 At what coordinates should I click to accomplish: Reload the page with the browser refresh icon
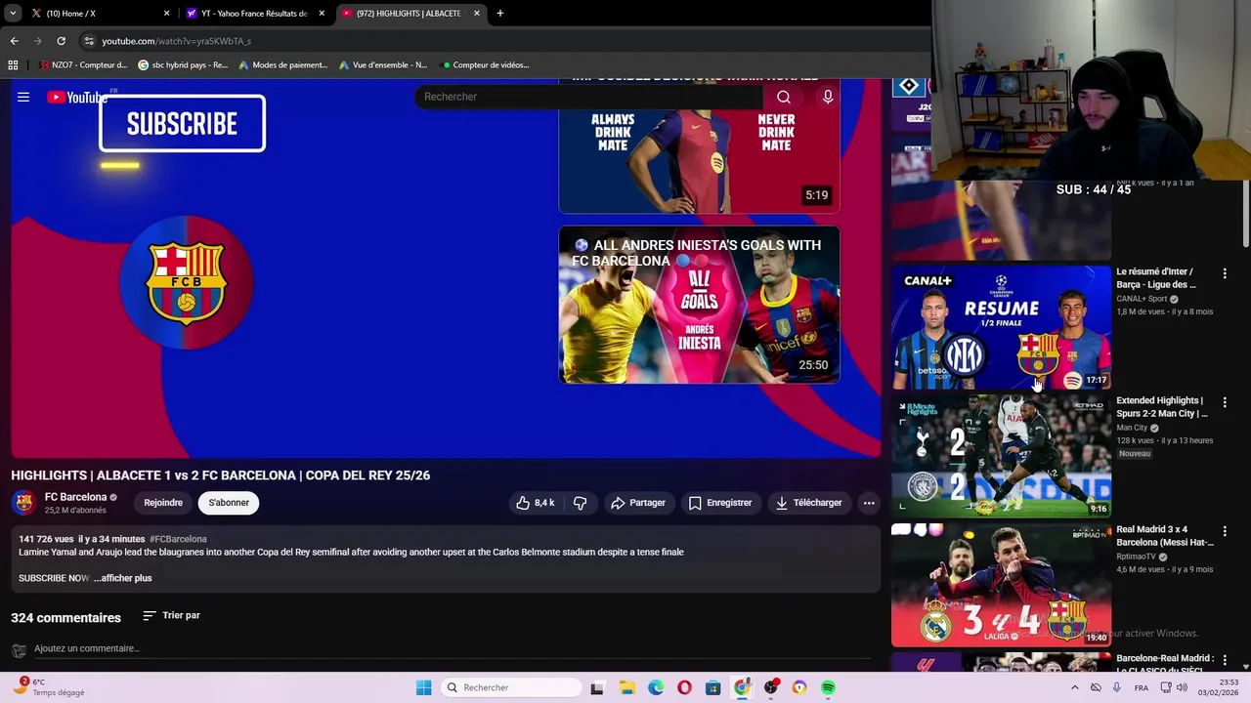pyautogui.click(x=61, y=41)
